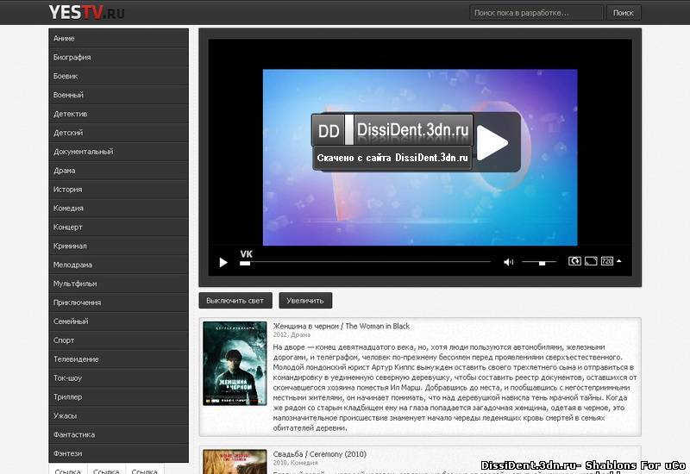The height and width of the screenshot is (474, 690).
Task: Open the Военный category
Action: 119,95
